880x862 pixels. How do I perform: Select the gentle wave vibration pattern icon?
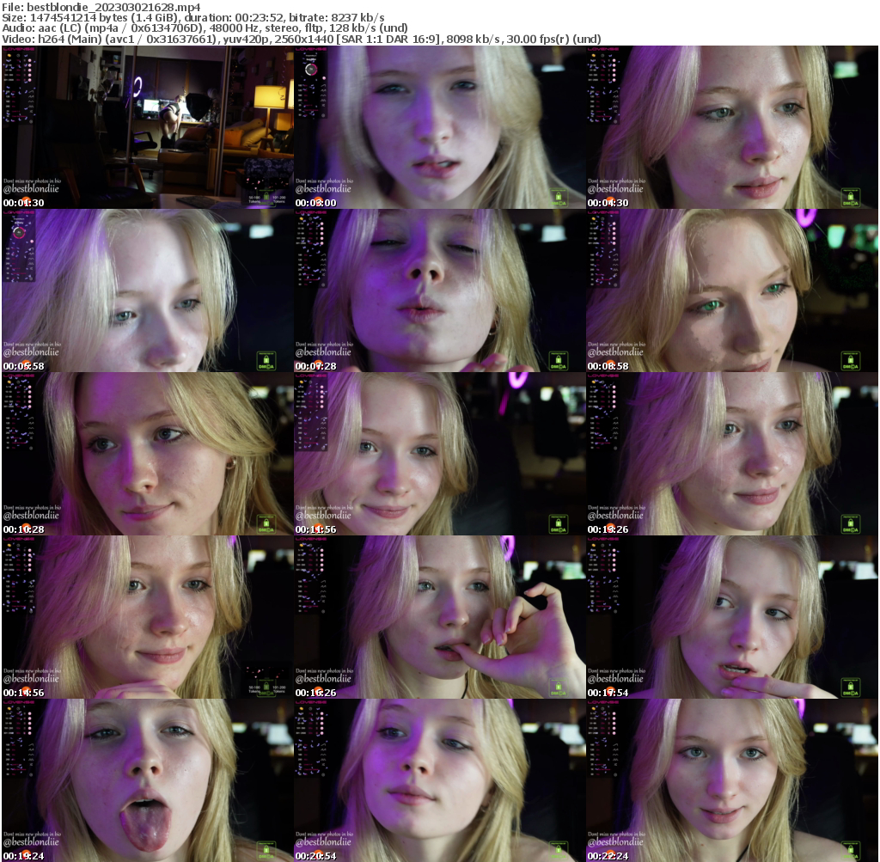[31, 91]
